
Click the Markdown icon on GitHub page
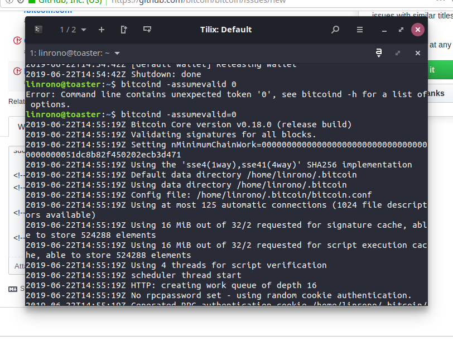pyautogui.click(x=13, y=289)
